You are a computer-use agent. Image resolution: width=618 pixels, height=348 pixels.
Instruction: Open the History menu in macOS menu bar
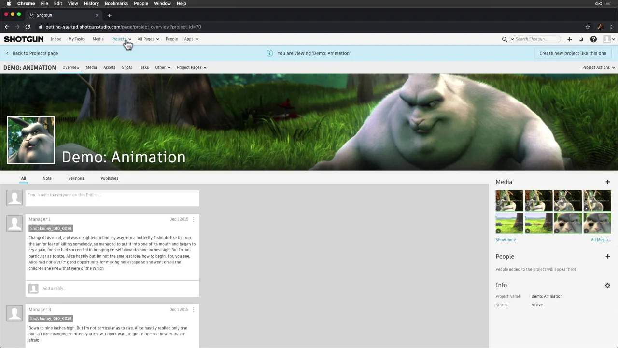(x=91, y=3)
